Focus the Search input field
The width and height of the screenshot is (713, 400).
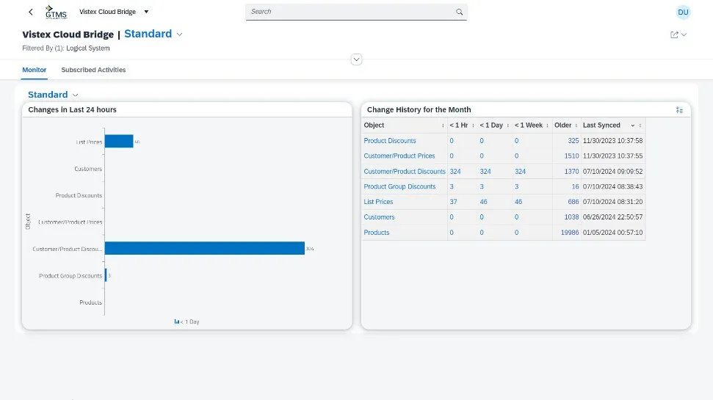(x=350, y=12)
